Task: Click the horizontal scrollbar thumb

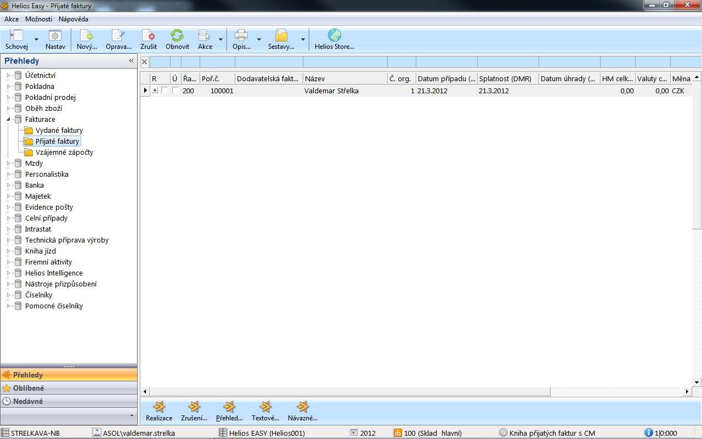Action: pyautogui.click(x=350, y=392)
